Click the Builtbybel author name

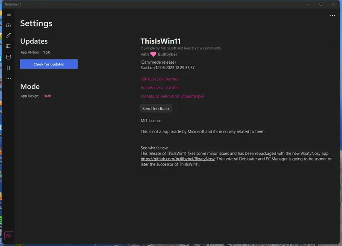(x=167, y=54)
